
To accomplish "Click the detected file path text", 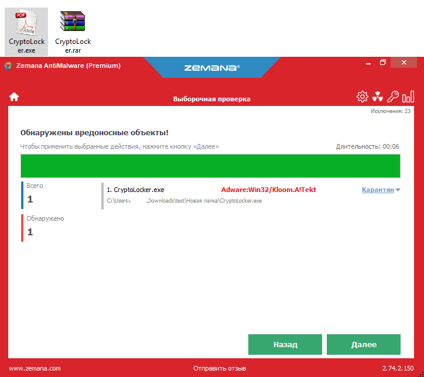I will point(184,201).
